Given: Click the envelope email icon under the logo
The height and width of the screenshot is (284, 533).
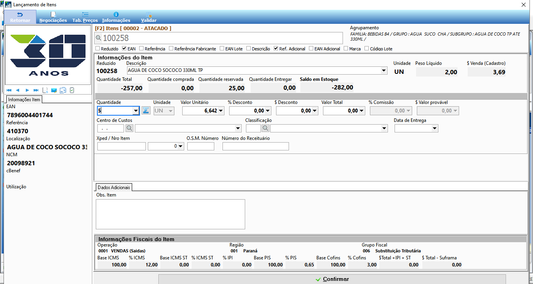Looking at the screenshot, I should click(x=54, y=90).
